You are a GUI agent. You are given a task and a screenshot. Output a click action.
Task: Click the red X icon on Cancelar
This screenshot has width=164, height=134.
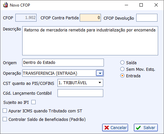(x=107, y=127)
